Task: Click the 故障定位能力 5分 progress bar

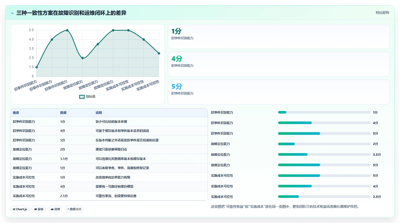Action: pyautogui.click(x=324, y=165)
